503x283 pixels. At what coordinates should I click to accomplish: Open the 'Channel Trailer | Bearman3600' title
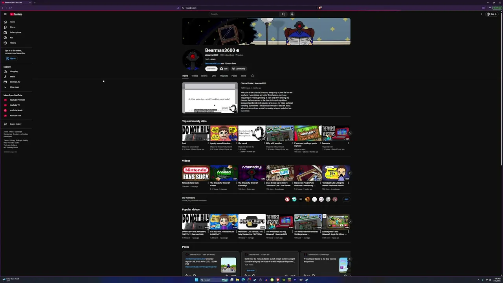pos(253,83)
